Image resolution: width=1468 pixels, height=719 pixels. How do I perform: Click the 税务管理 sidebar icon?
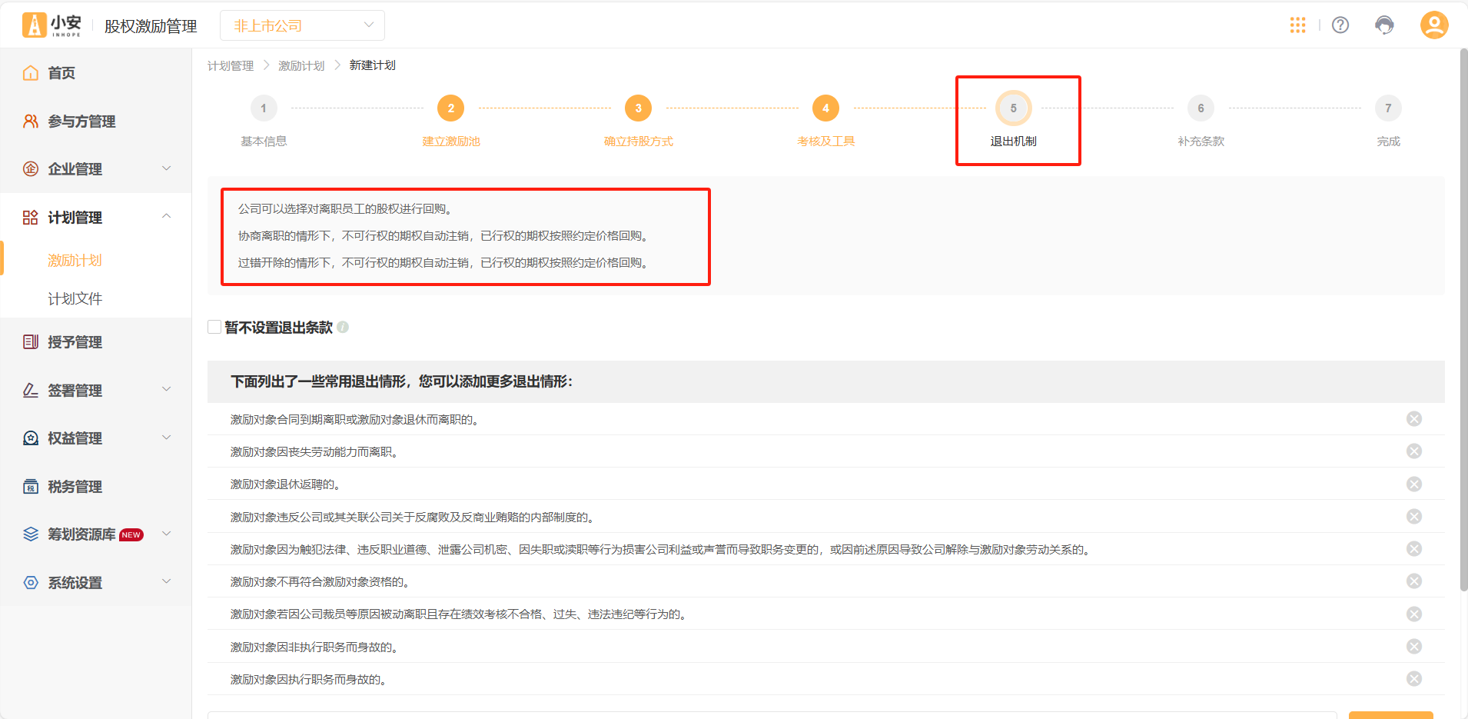(31, 487)
